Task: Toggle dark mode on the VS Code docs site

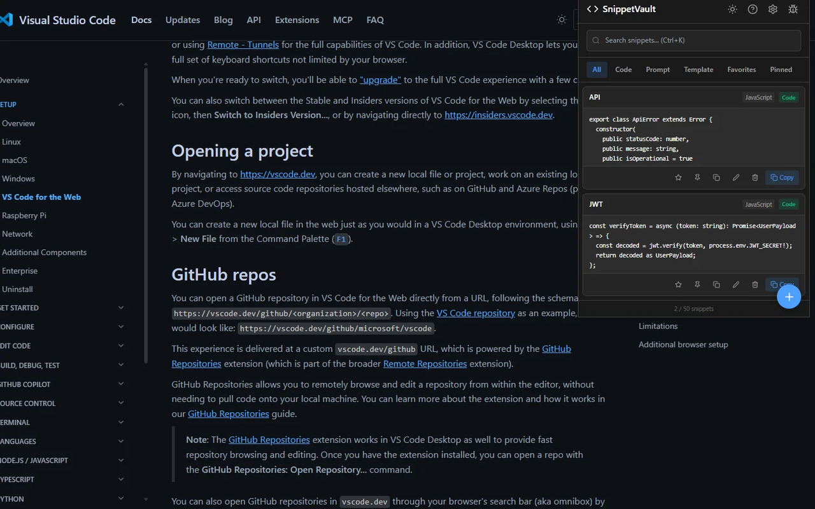Action: 562,20
